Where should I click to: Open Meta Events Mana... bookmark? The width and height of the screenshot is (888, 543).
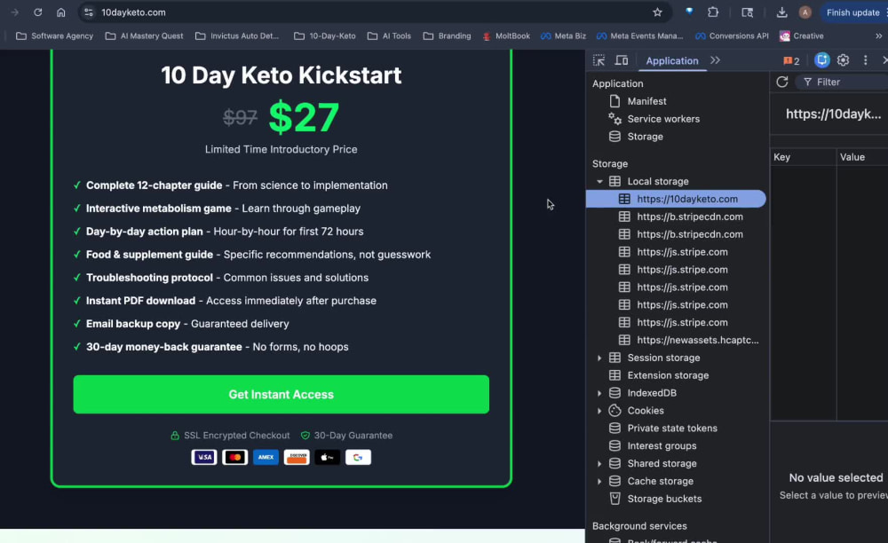pyautogui.click(x=640, y=35)
